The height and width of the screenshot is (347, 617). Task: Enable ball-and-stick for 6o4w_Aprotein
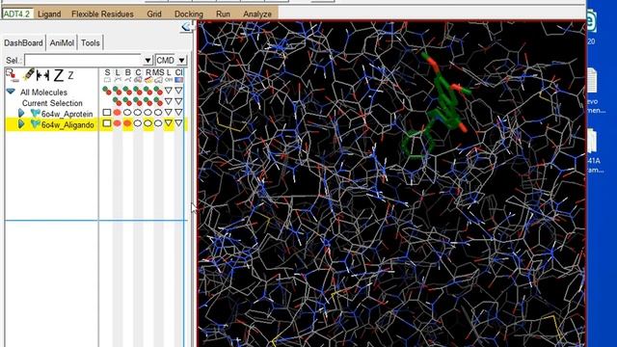coord(127,113)
